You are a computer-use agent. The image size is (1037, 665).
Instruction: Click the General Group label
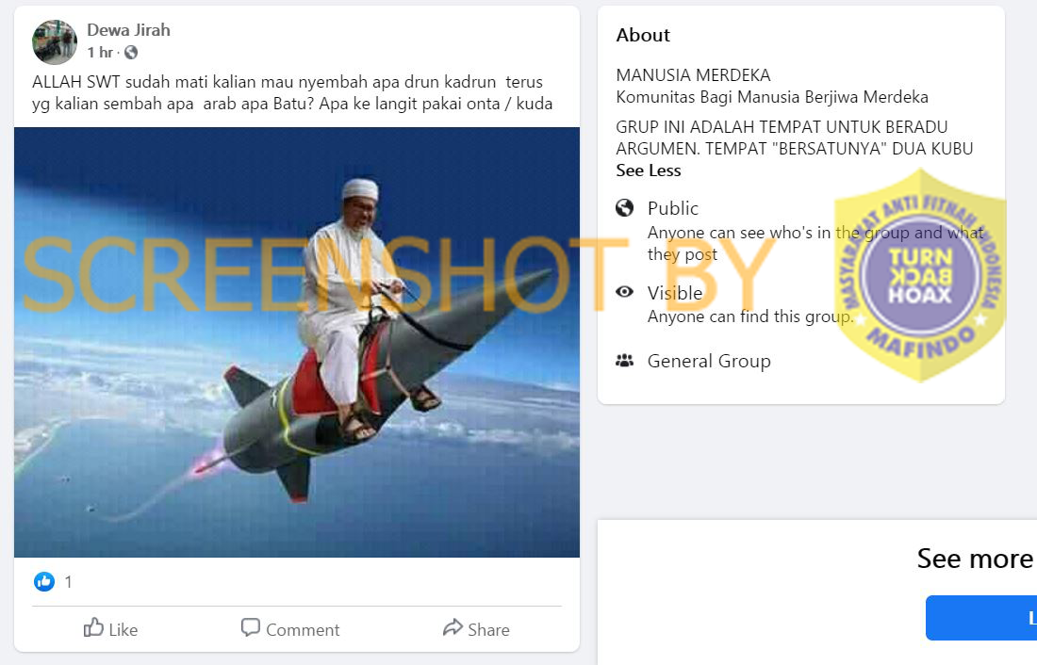pyautogui.click(x=709, y=361)
